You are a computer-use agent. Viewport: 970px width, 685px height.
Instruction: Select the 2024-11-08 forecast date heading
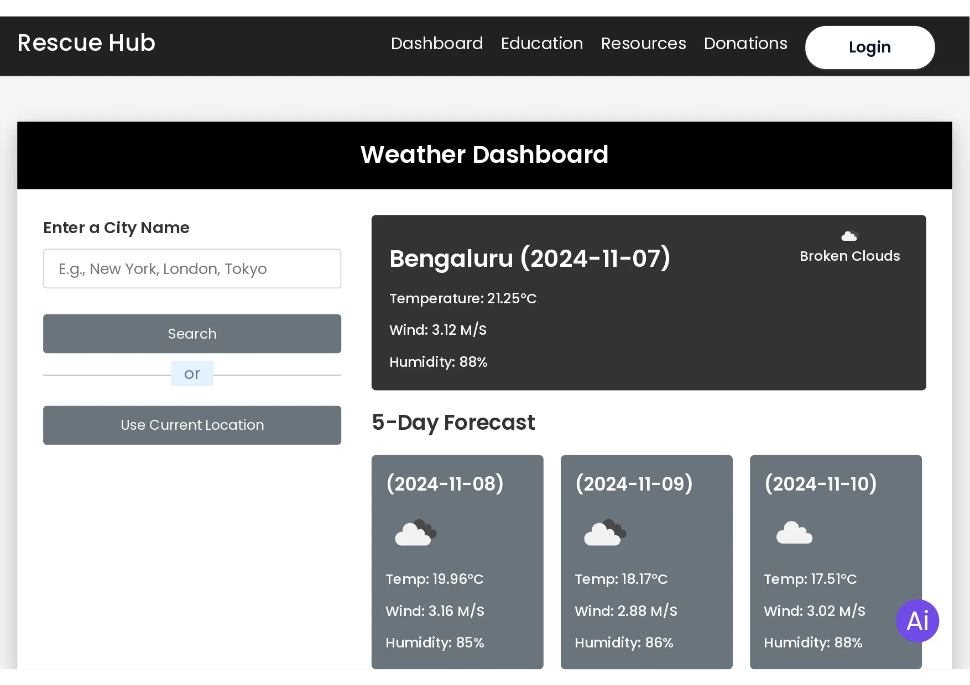coord(445,484)
